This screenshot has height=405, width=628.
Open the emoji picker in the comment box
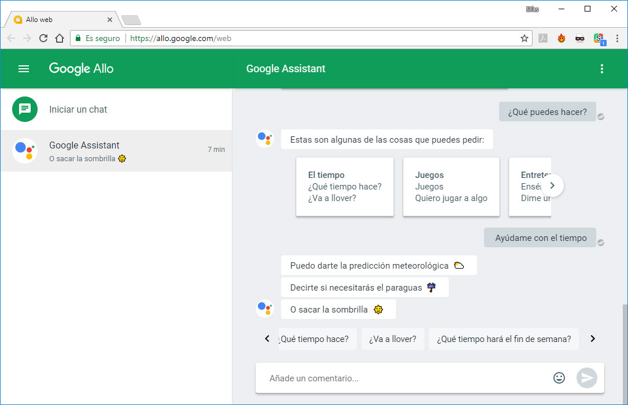(559, 377)
